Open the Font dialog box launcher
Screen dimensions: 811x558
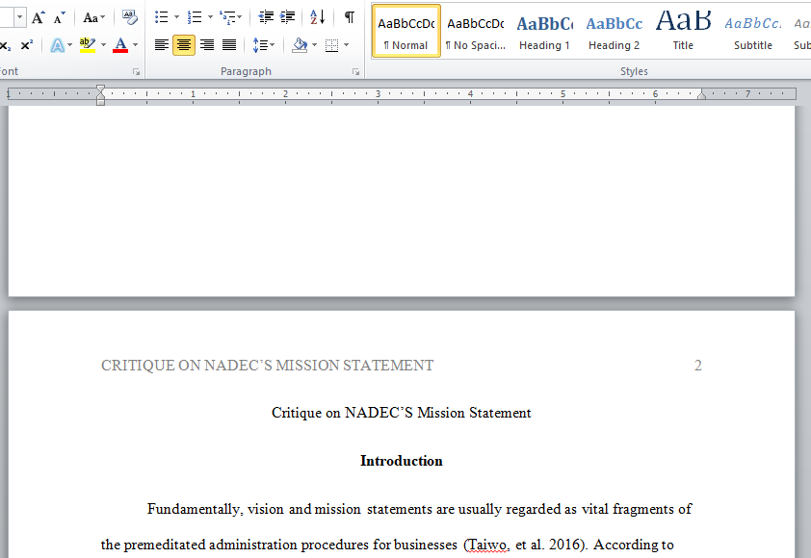(x=137, y=72)
